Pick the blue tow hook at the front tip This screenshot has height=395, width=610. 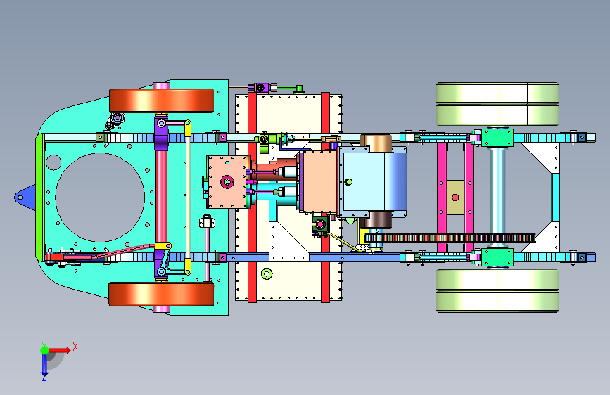tap(25, 197)
